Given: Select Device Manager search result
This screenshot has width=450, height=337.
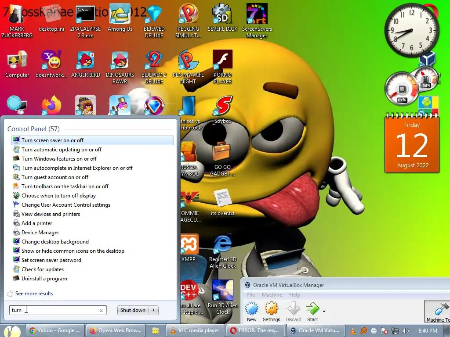Looking at the screenshot, I should click(x=92, y=233).
